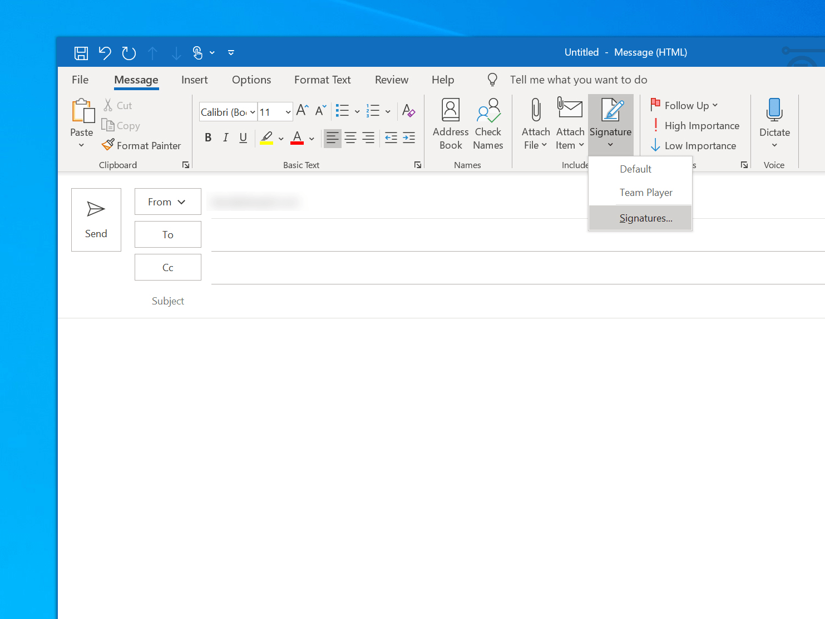Mark message Low Importance
Image resolution: width=825 pixels, height=619 pixels.
click(x=694, y=146)
